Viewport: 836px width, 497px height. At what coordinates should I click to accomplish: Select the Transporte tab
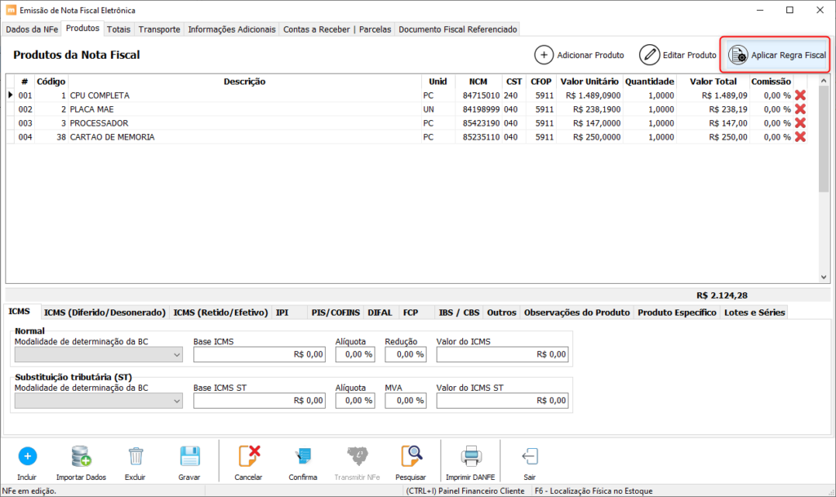159,29
